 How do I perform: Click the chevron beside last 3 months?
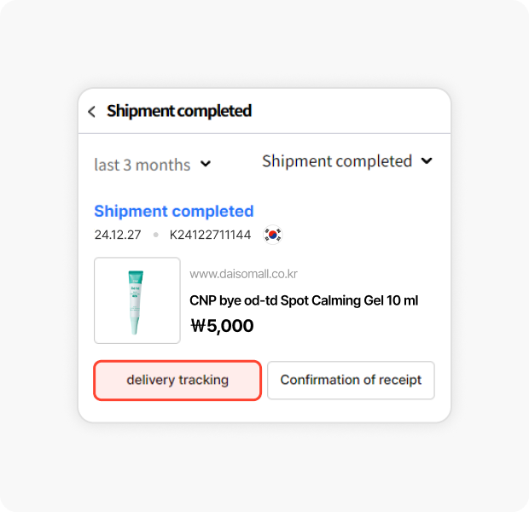[x=206, y=165]
